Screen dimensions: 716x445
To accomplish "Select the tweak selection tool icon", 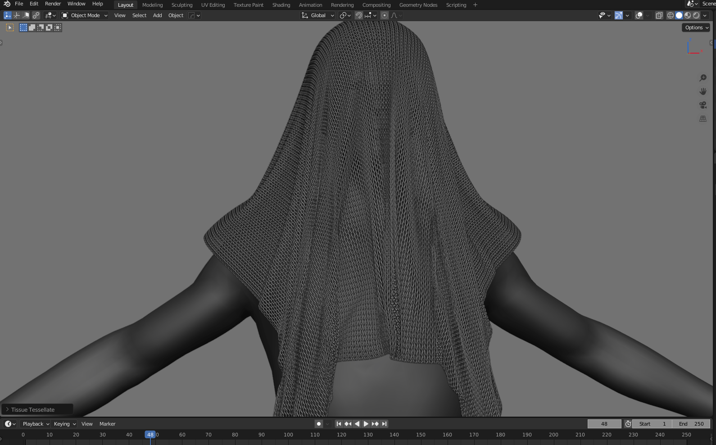I will (9, 27).
